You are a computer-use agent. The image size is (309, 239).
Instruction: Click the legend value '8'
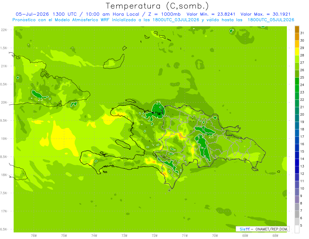pos(301,203)
